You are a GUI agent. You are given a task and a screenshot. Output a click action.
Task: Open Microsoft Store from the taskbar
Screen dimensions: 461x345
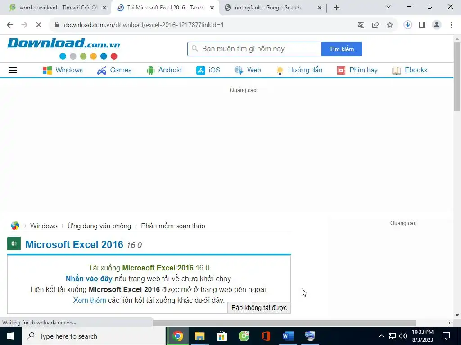[x=221, y=336]
